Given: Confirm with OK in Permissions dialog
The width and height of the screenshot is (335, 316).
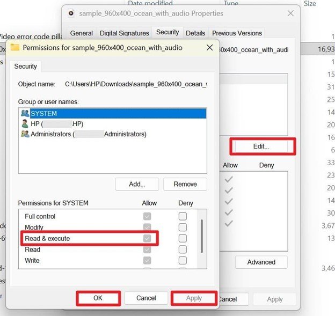Looking at the screenshot, I should [x=98, y=298].
